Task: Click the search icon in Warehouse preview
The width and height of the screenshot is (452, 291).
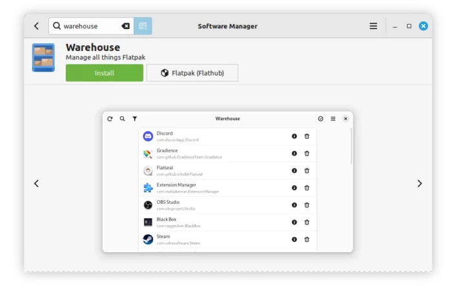Action: [x=122, y=119]
